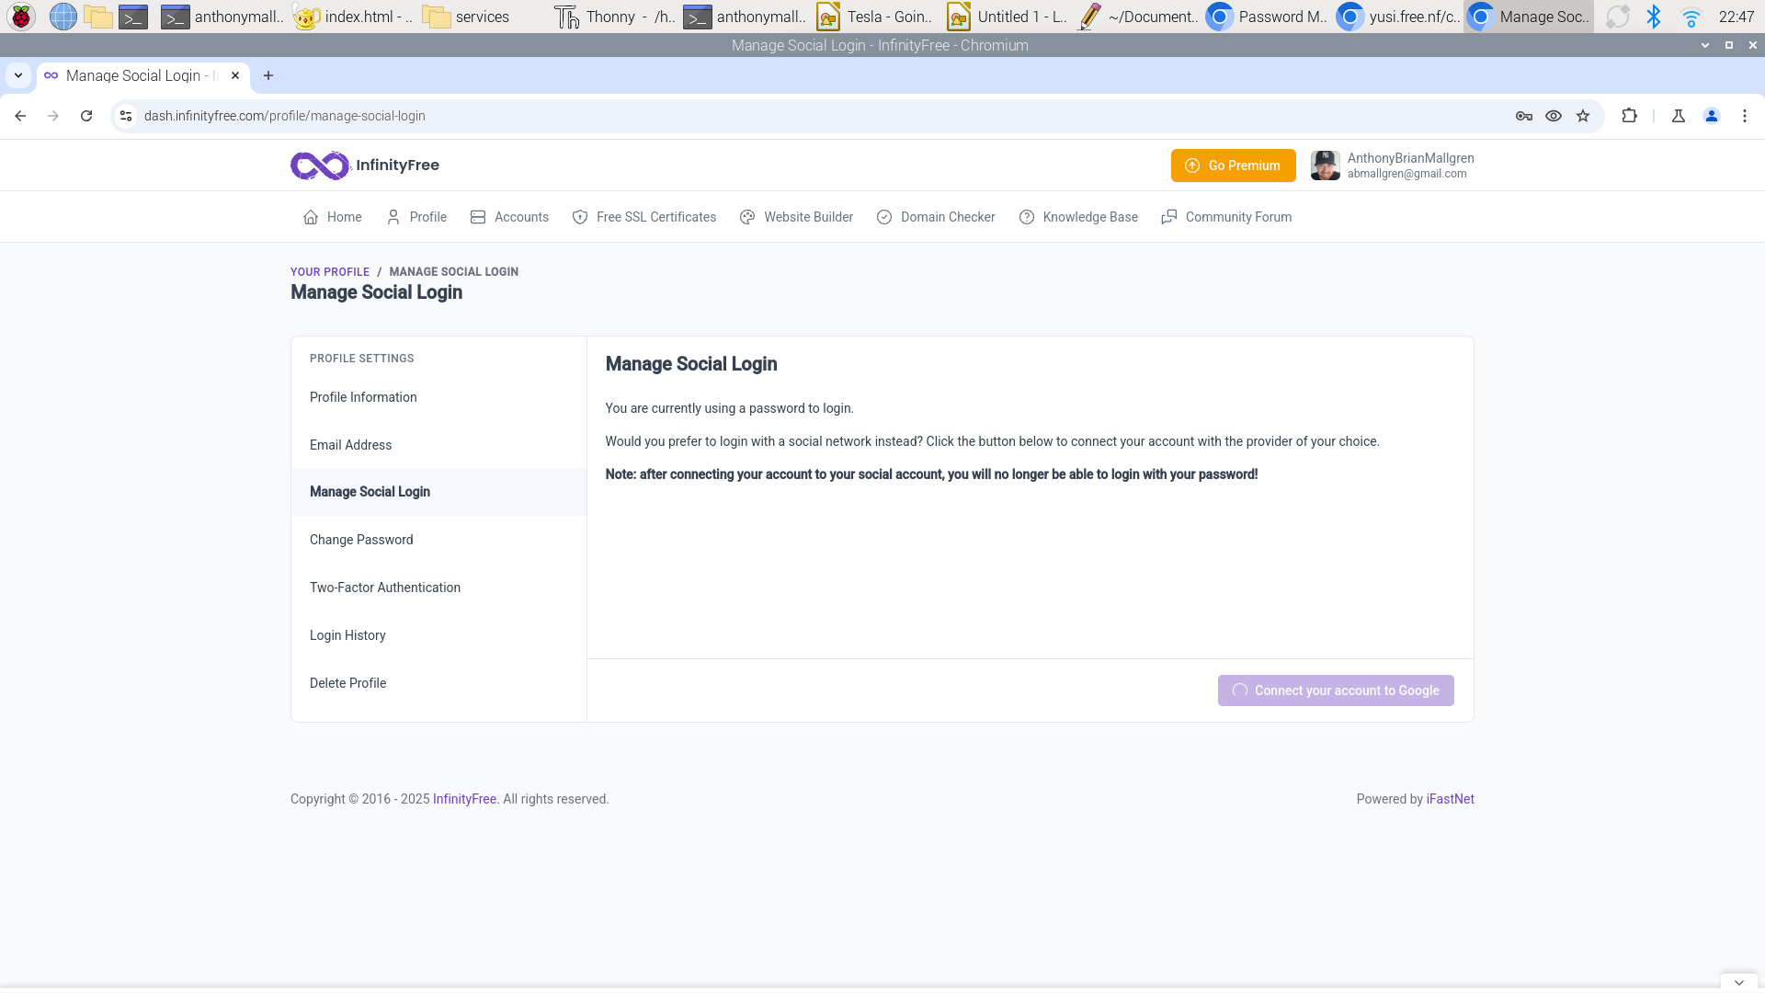Select the Two-Factor Authentication sidebar item
The width and height of the screenshot is (1765, 993).
[384, 588]
